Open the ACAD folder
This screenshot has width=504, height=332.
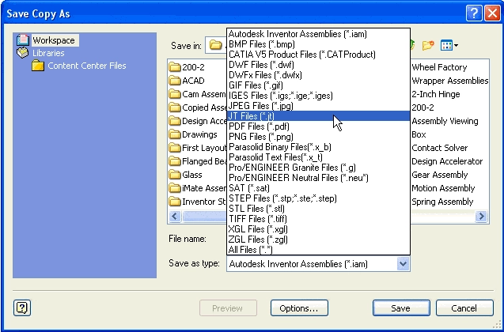click(187, 81)
